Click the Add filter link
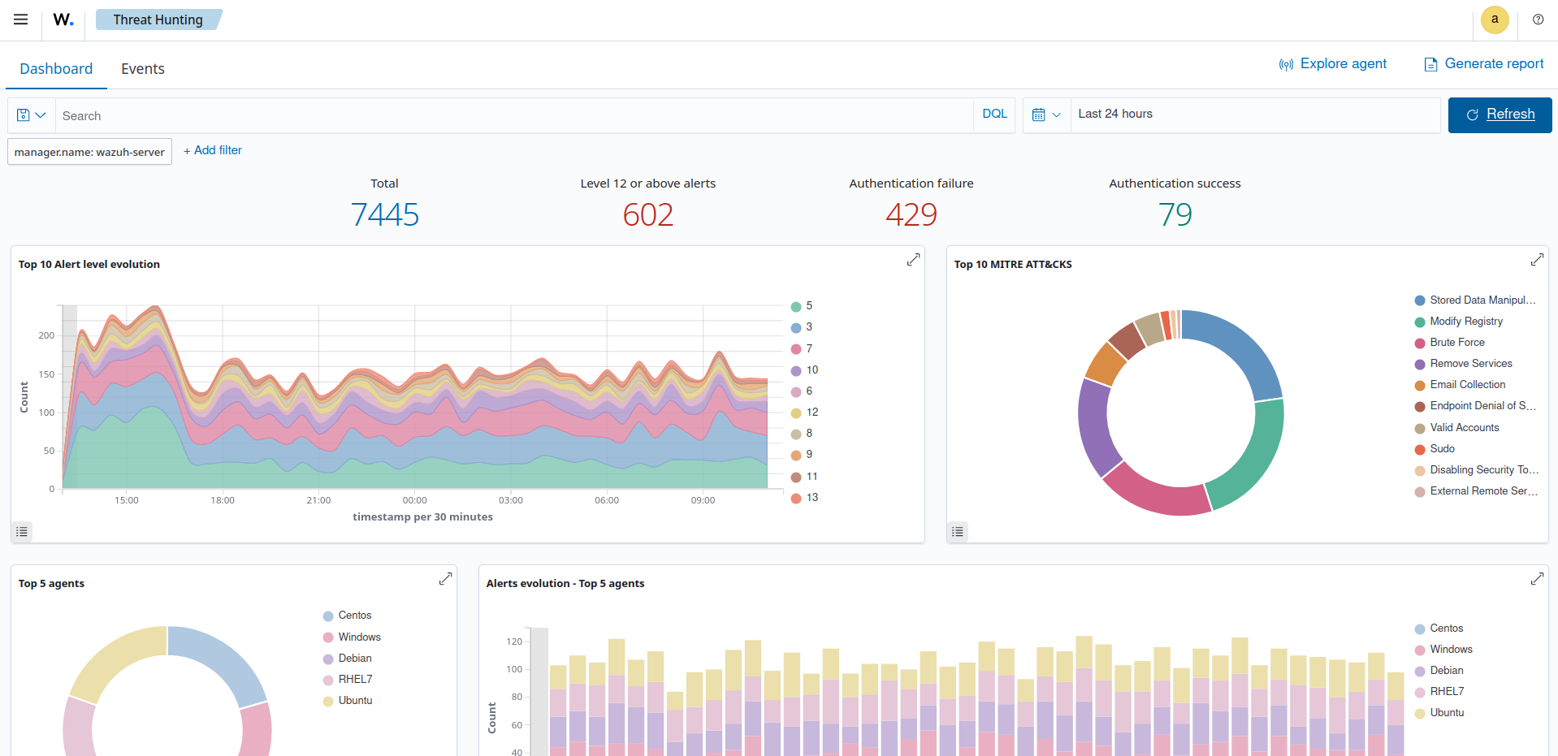This screenshot has height=756, width=1558. [x=212, y=150]
